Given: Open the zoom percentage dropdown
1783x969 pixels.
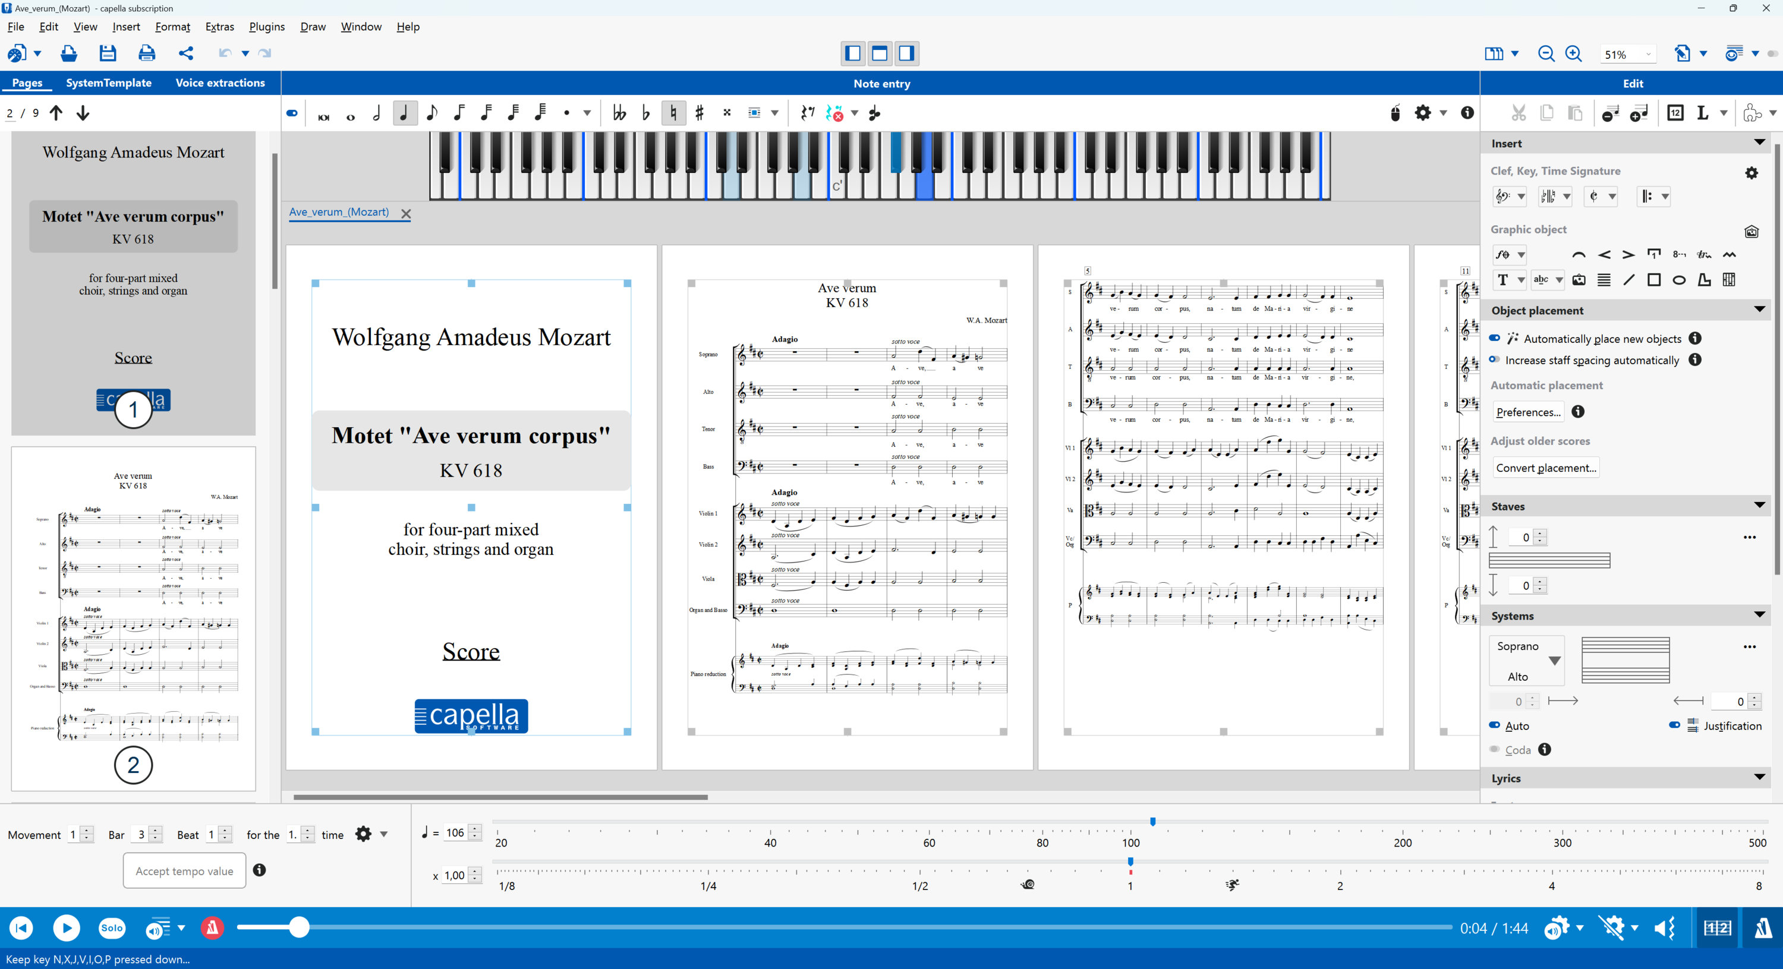Looking at the screenshot, I should 1648,55.
